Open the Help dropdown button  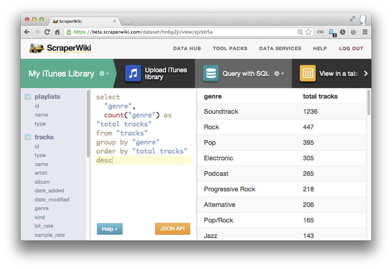pyautogui.click(x=109, y=228)
